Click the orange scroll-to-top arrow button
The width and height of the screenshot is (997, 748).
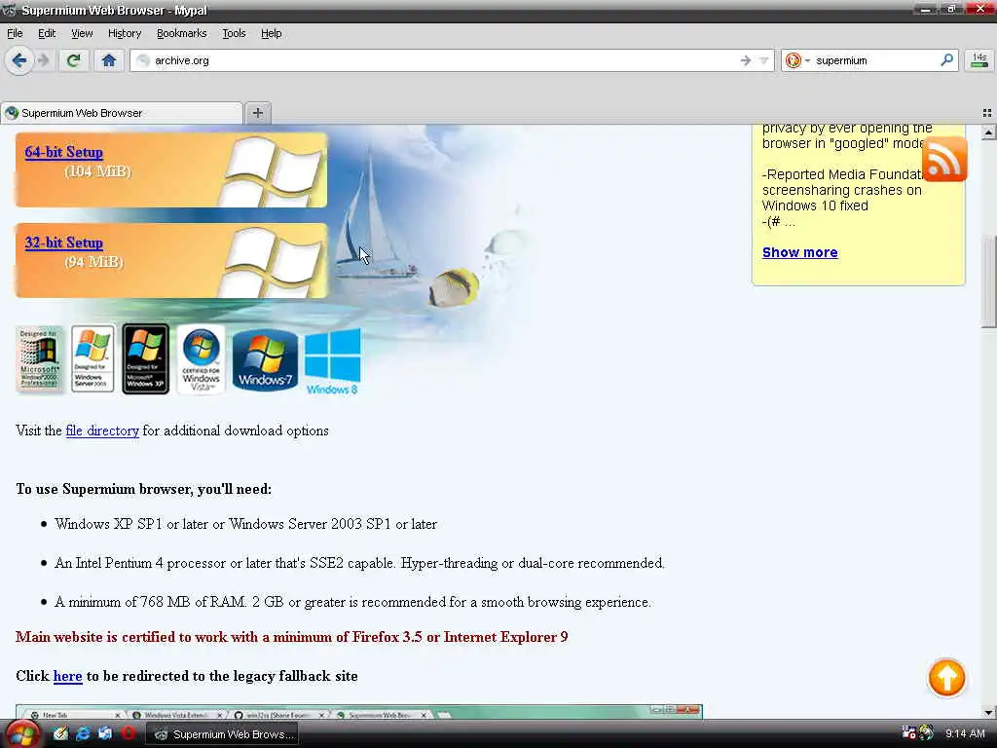946,678
